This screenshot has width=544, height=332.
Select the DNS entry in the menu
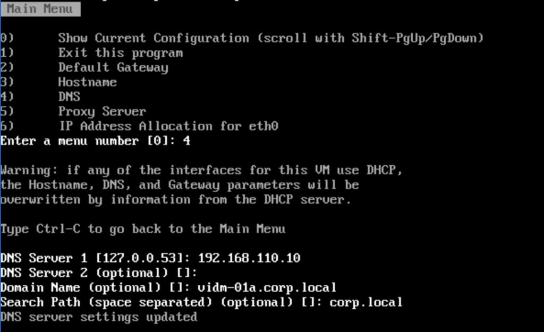coord(69,97)
